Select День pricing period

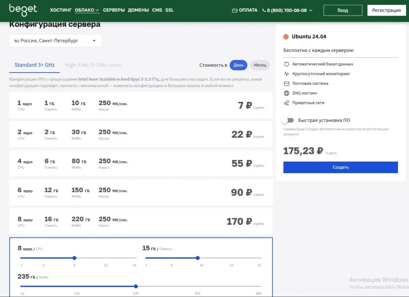coord(238,65)
